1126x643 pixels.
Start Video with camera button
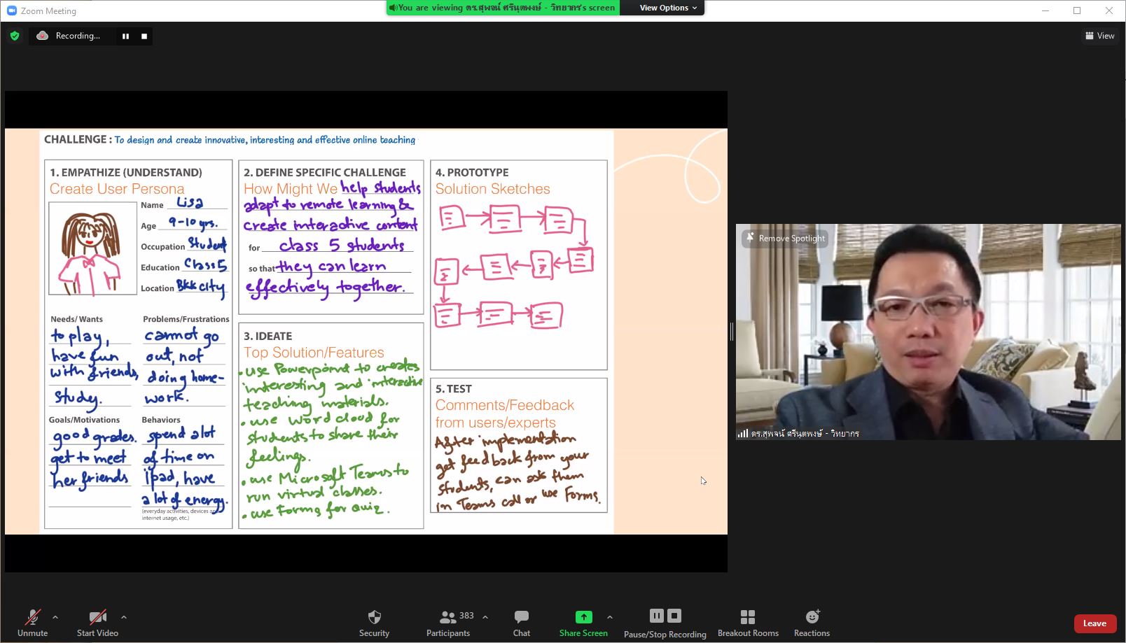click(97, 622)
